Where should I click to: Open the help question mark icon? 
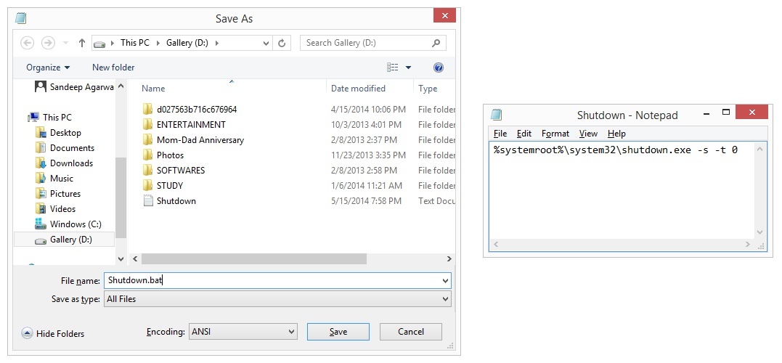click(x=439, y=68)
